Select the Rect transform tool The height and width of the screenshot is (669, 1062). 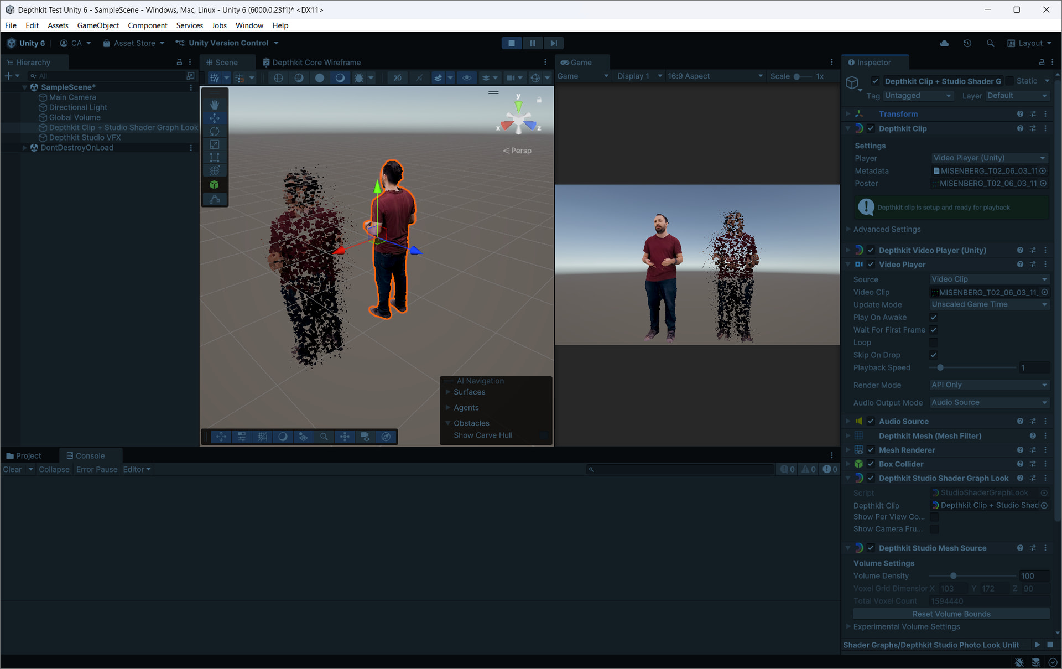(215, 158)
